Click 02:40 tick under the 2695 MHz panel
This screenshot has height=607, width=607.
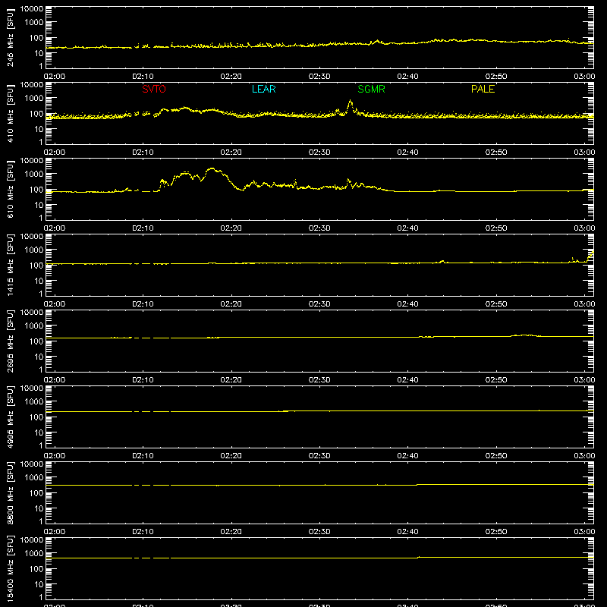[407, 380]
